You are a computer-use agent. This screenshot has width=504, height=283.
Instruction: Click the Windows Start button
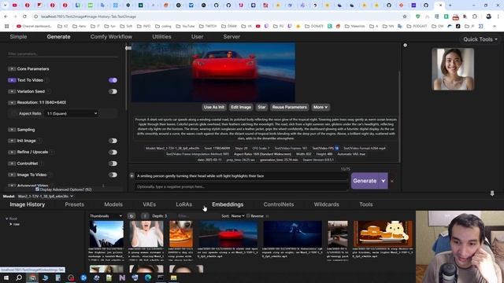coord(6,277)
